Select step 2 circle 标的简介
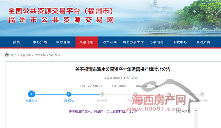The height and width of the screenshot is (128, 221). tap(69, 94)
